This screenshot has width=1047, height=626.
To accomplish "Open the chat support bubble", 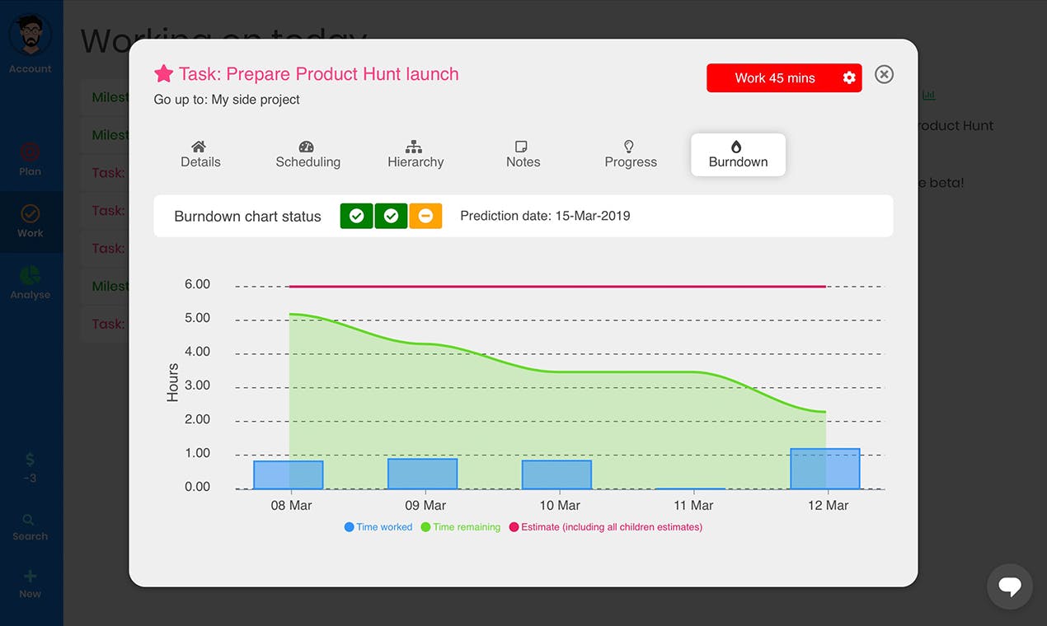I will click(1010, 586).
